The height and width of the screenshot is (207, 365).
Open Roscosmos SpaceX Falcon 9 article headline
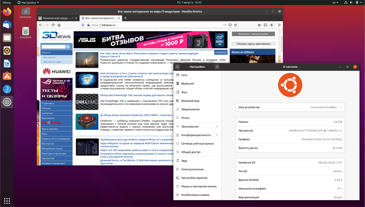point(149,55)
